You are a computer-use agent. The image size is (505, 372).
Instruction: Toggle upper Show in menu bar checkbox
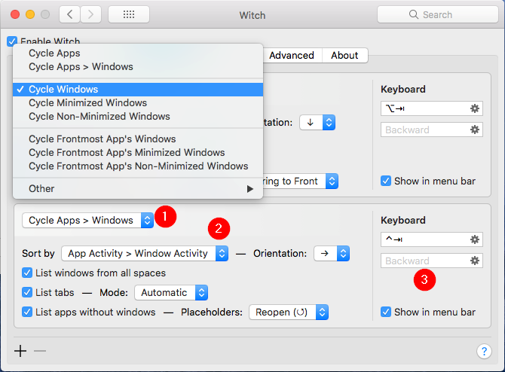click(386, 181)
